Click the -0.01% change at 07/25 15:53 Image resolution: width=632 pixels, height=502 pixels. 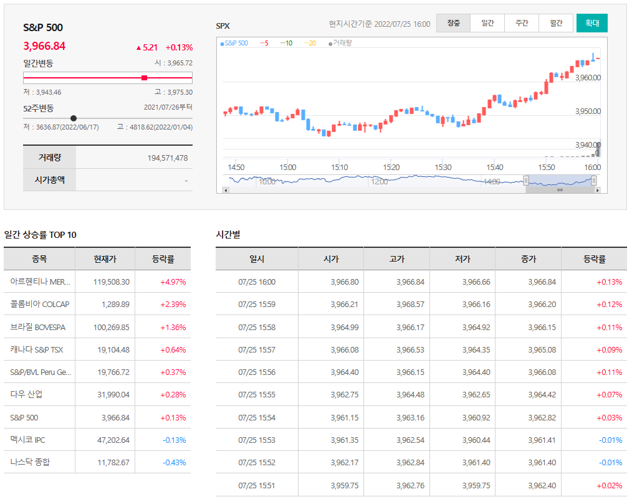pyautogui.click(x=610, y=440)
